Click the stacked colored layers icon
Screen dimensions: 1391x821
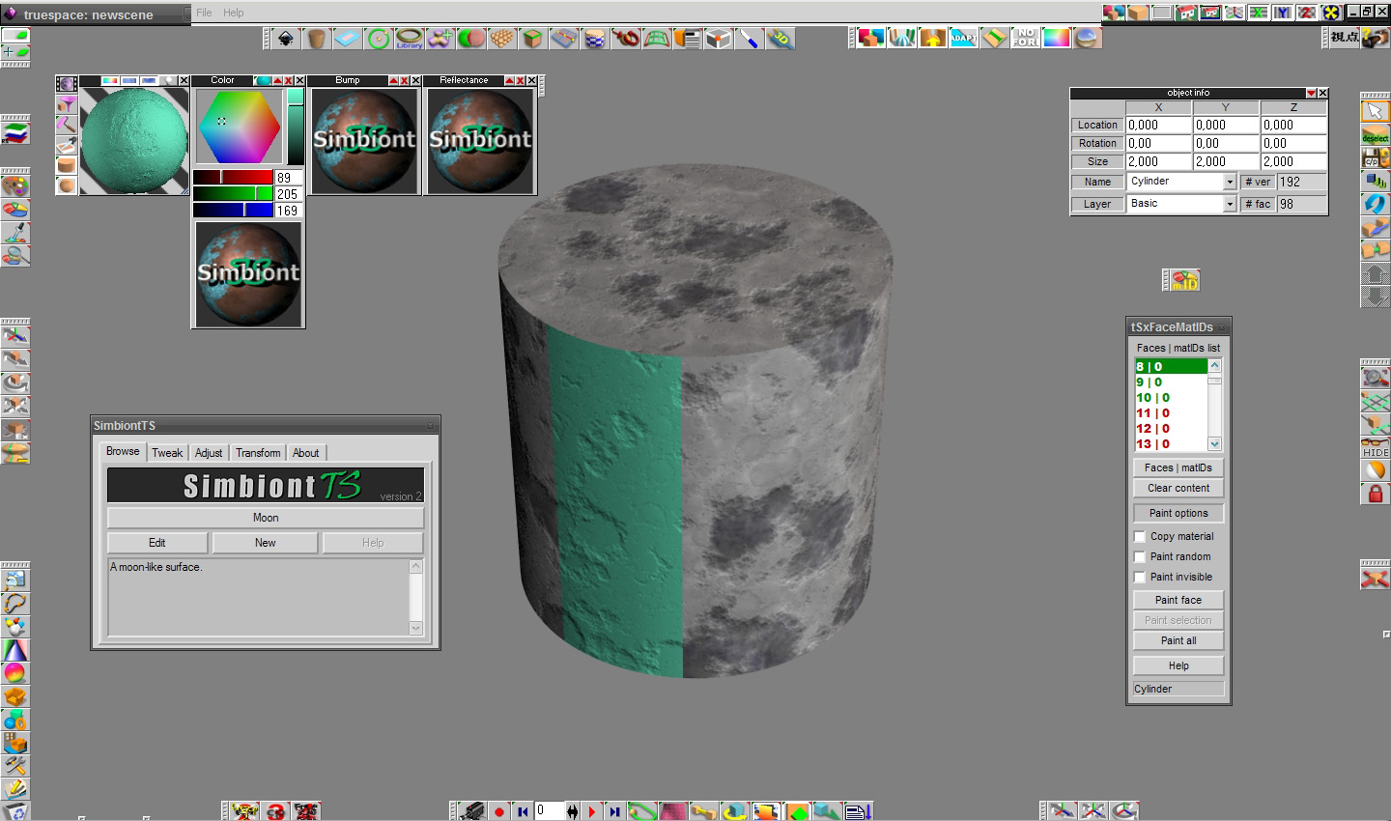15,132
